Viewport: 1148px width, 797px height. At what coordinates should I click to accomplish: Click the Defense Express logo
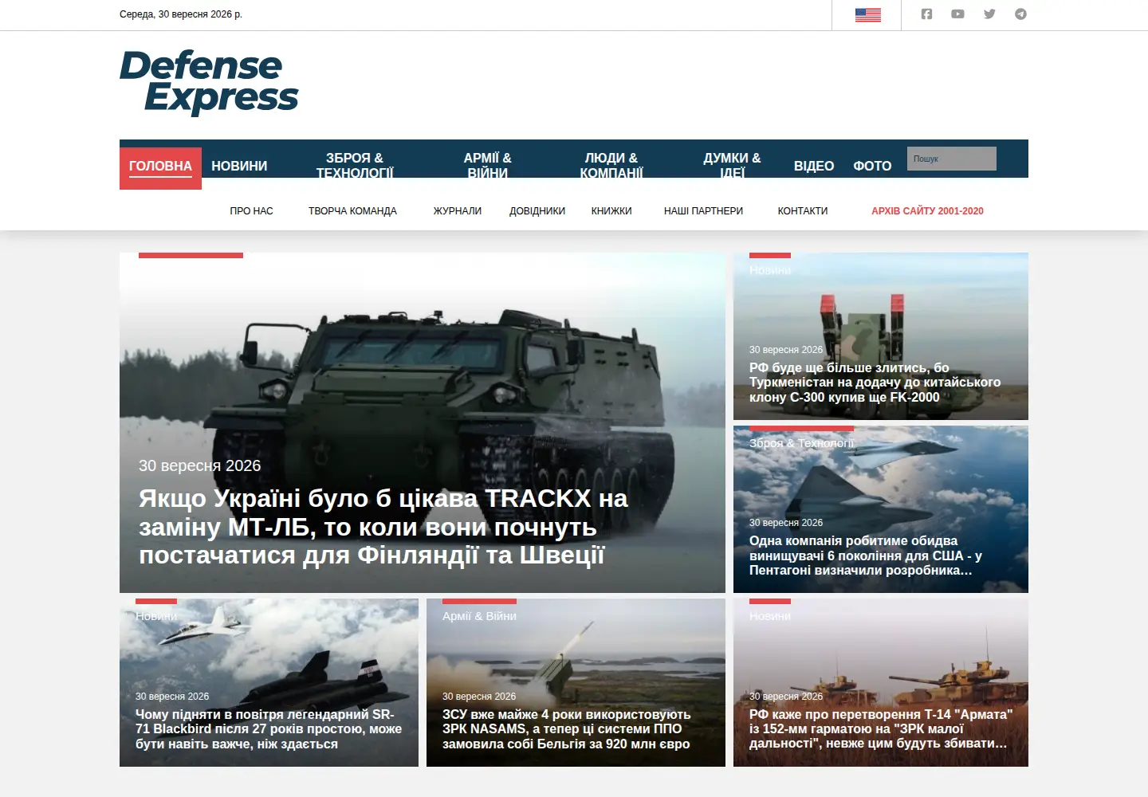(209, 82)
